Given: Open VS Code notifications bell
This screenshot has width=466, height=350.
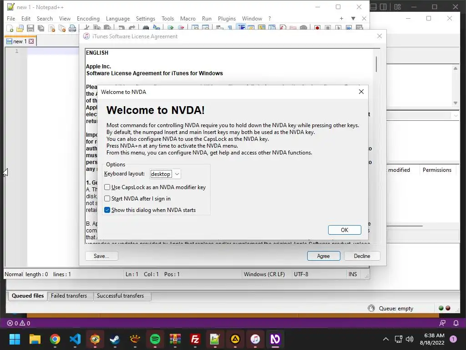Looking at the screenshot, I should (x=456, y=323).
